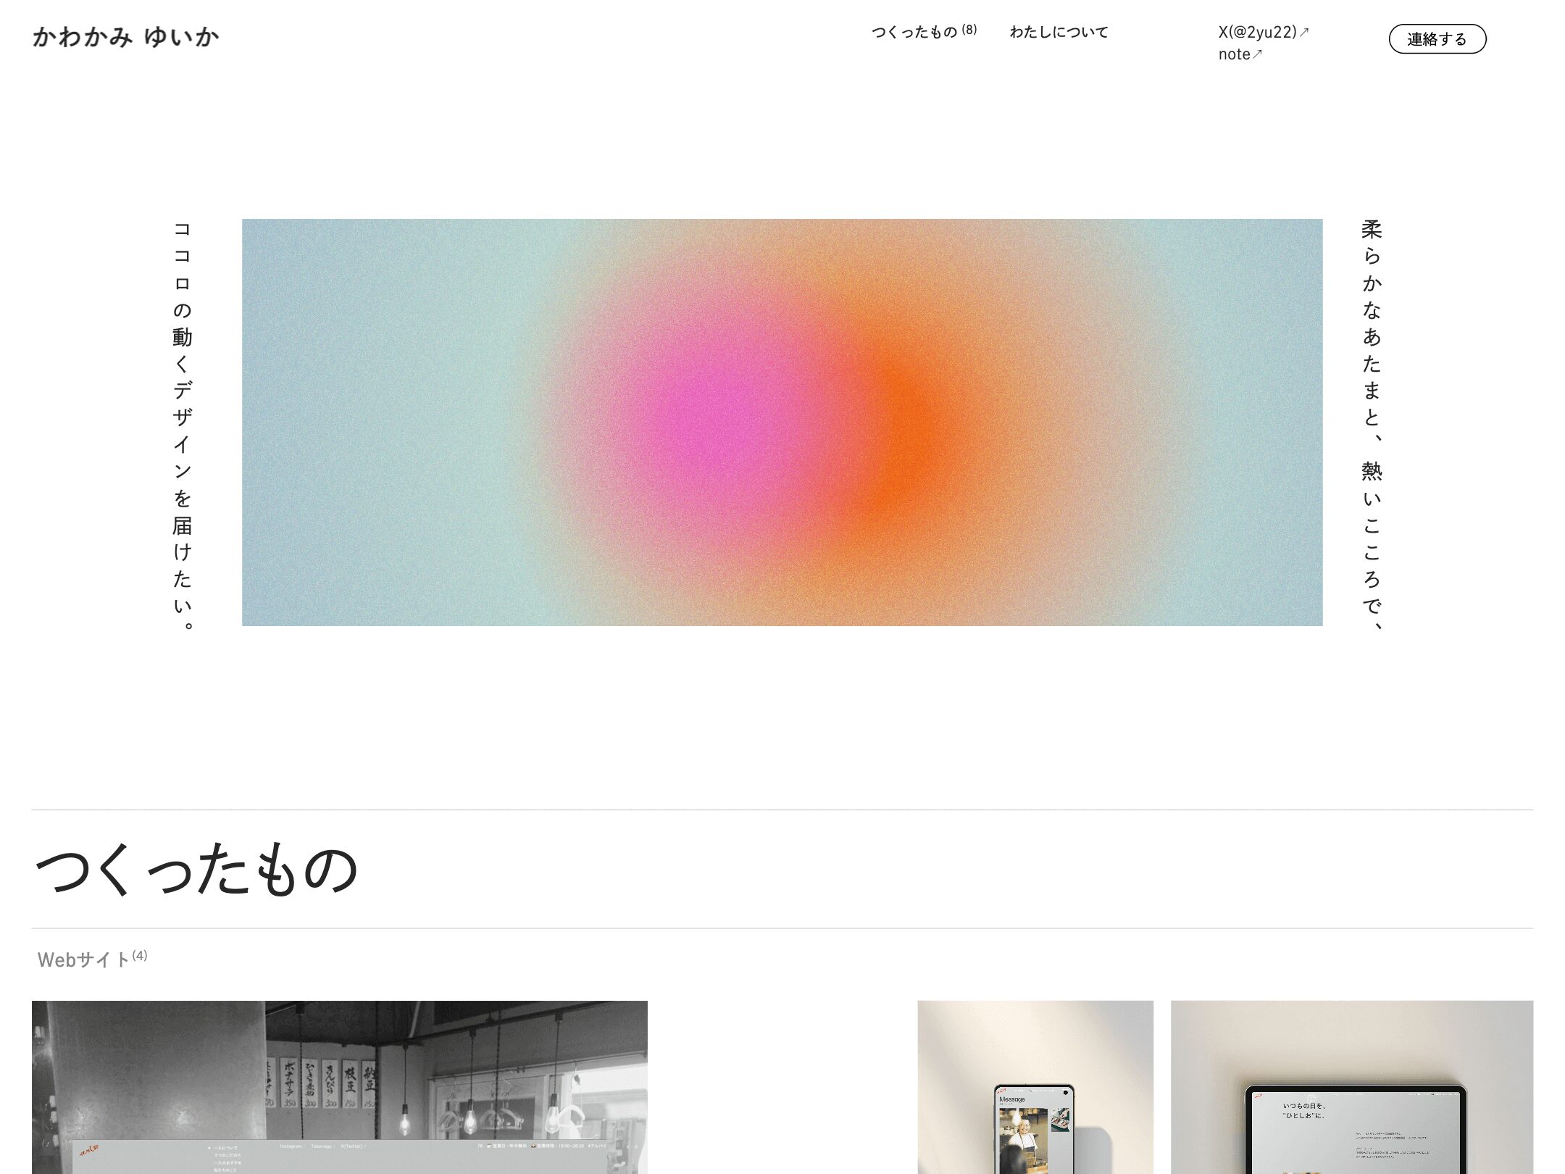Open the black-and-white izakaya project thumbnail
Image resolution: width=1565 pixels, height=1174 pixels.
pyautogui.click(x=340, y=1087)
